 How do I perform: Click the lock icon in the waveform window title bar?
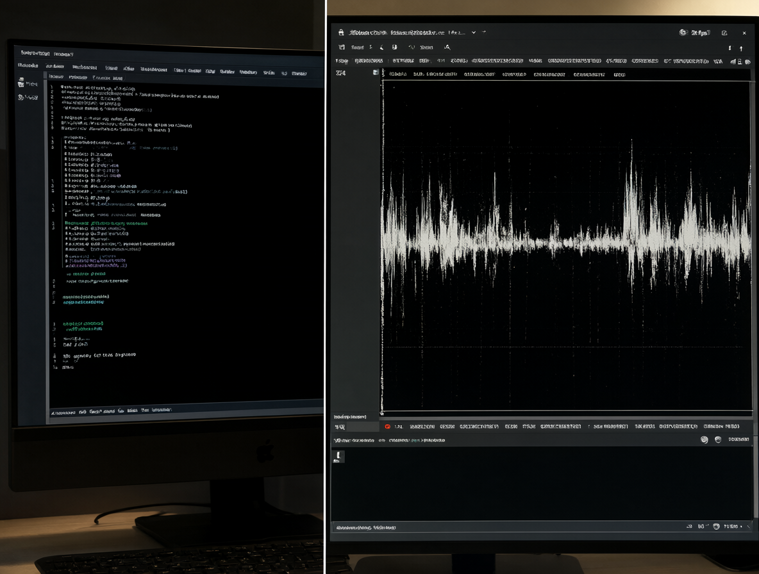click(x=341, y=33)
